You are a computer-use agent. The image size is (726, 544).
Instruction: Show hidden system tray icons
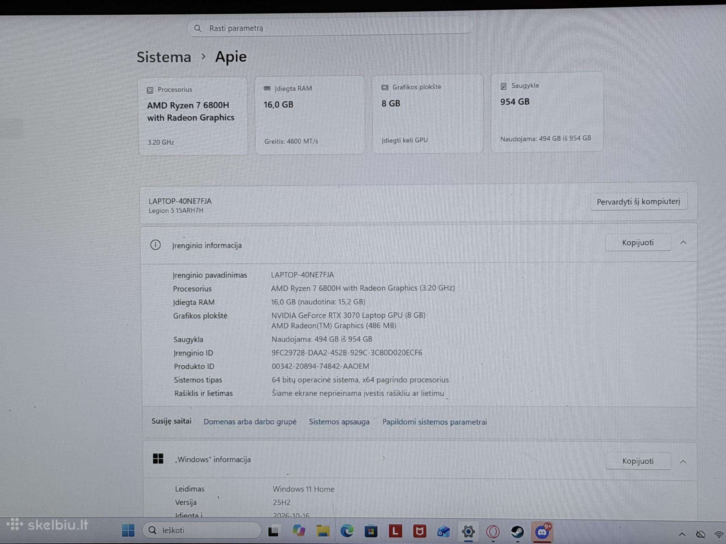(x=682, y=534)
